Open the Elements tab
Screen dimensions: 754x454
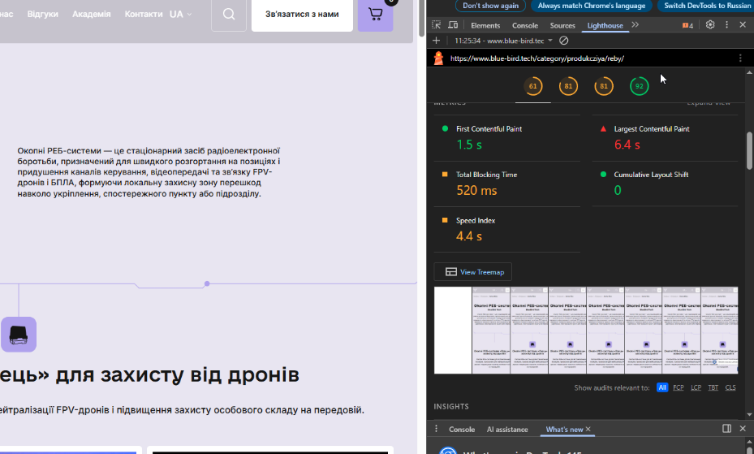pyautogui.click(x=485, y=25)
